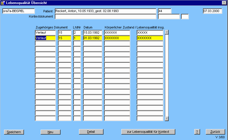Open help with the question mark button

pos(197,132)
